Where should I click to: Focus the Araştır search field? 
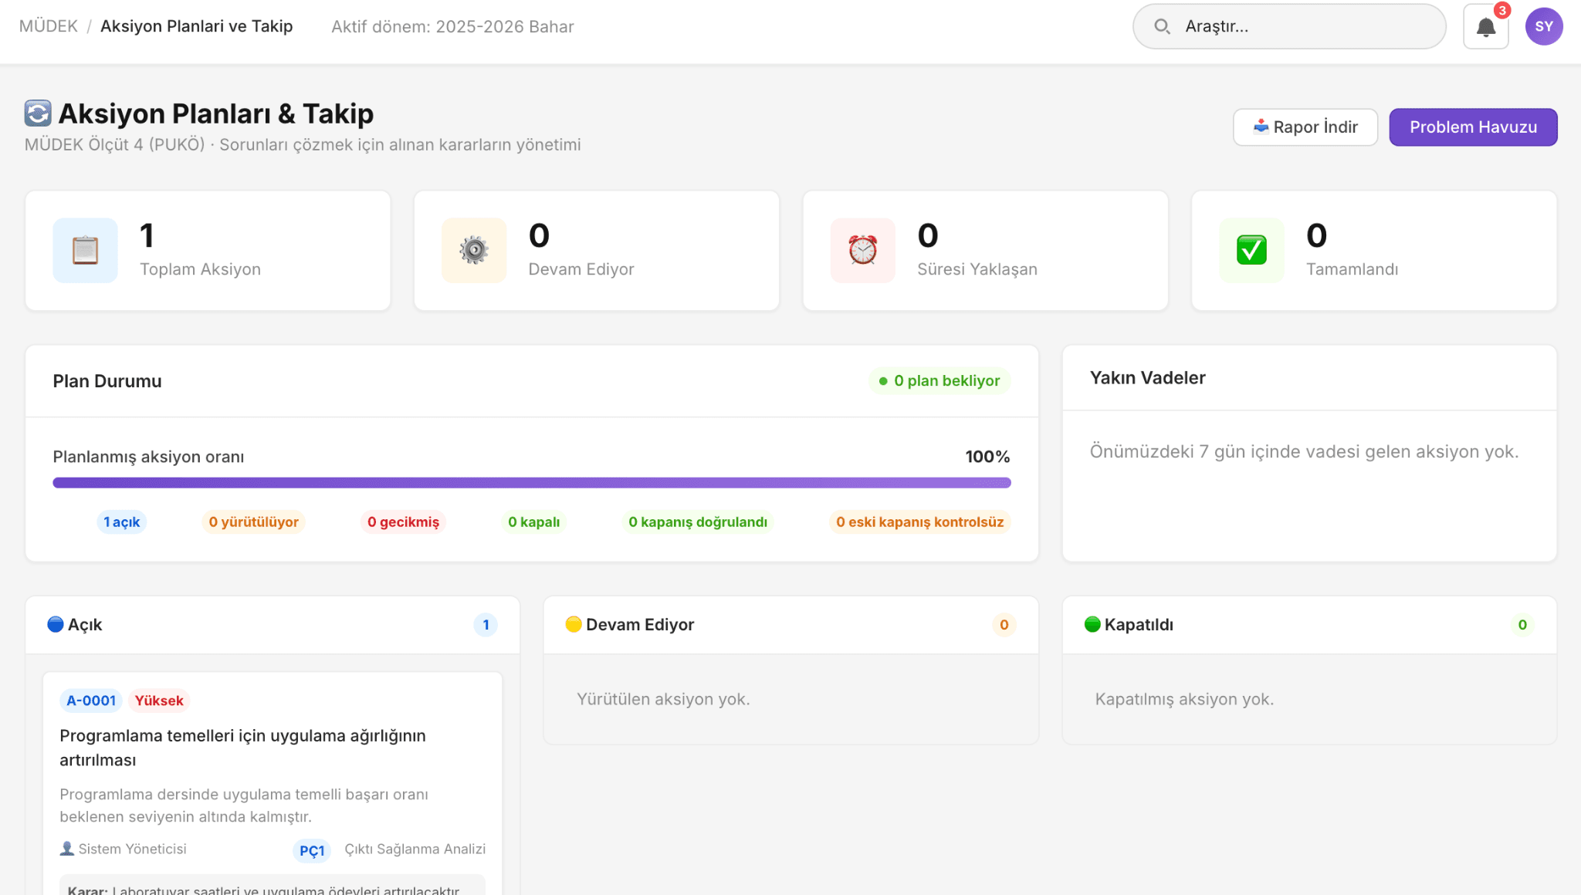1289,27
